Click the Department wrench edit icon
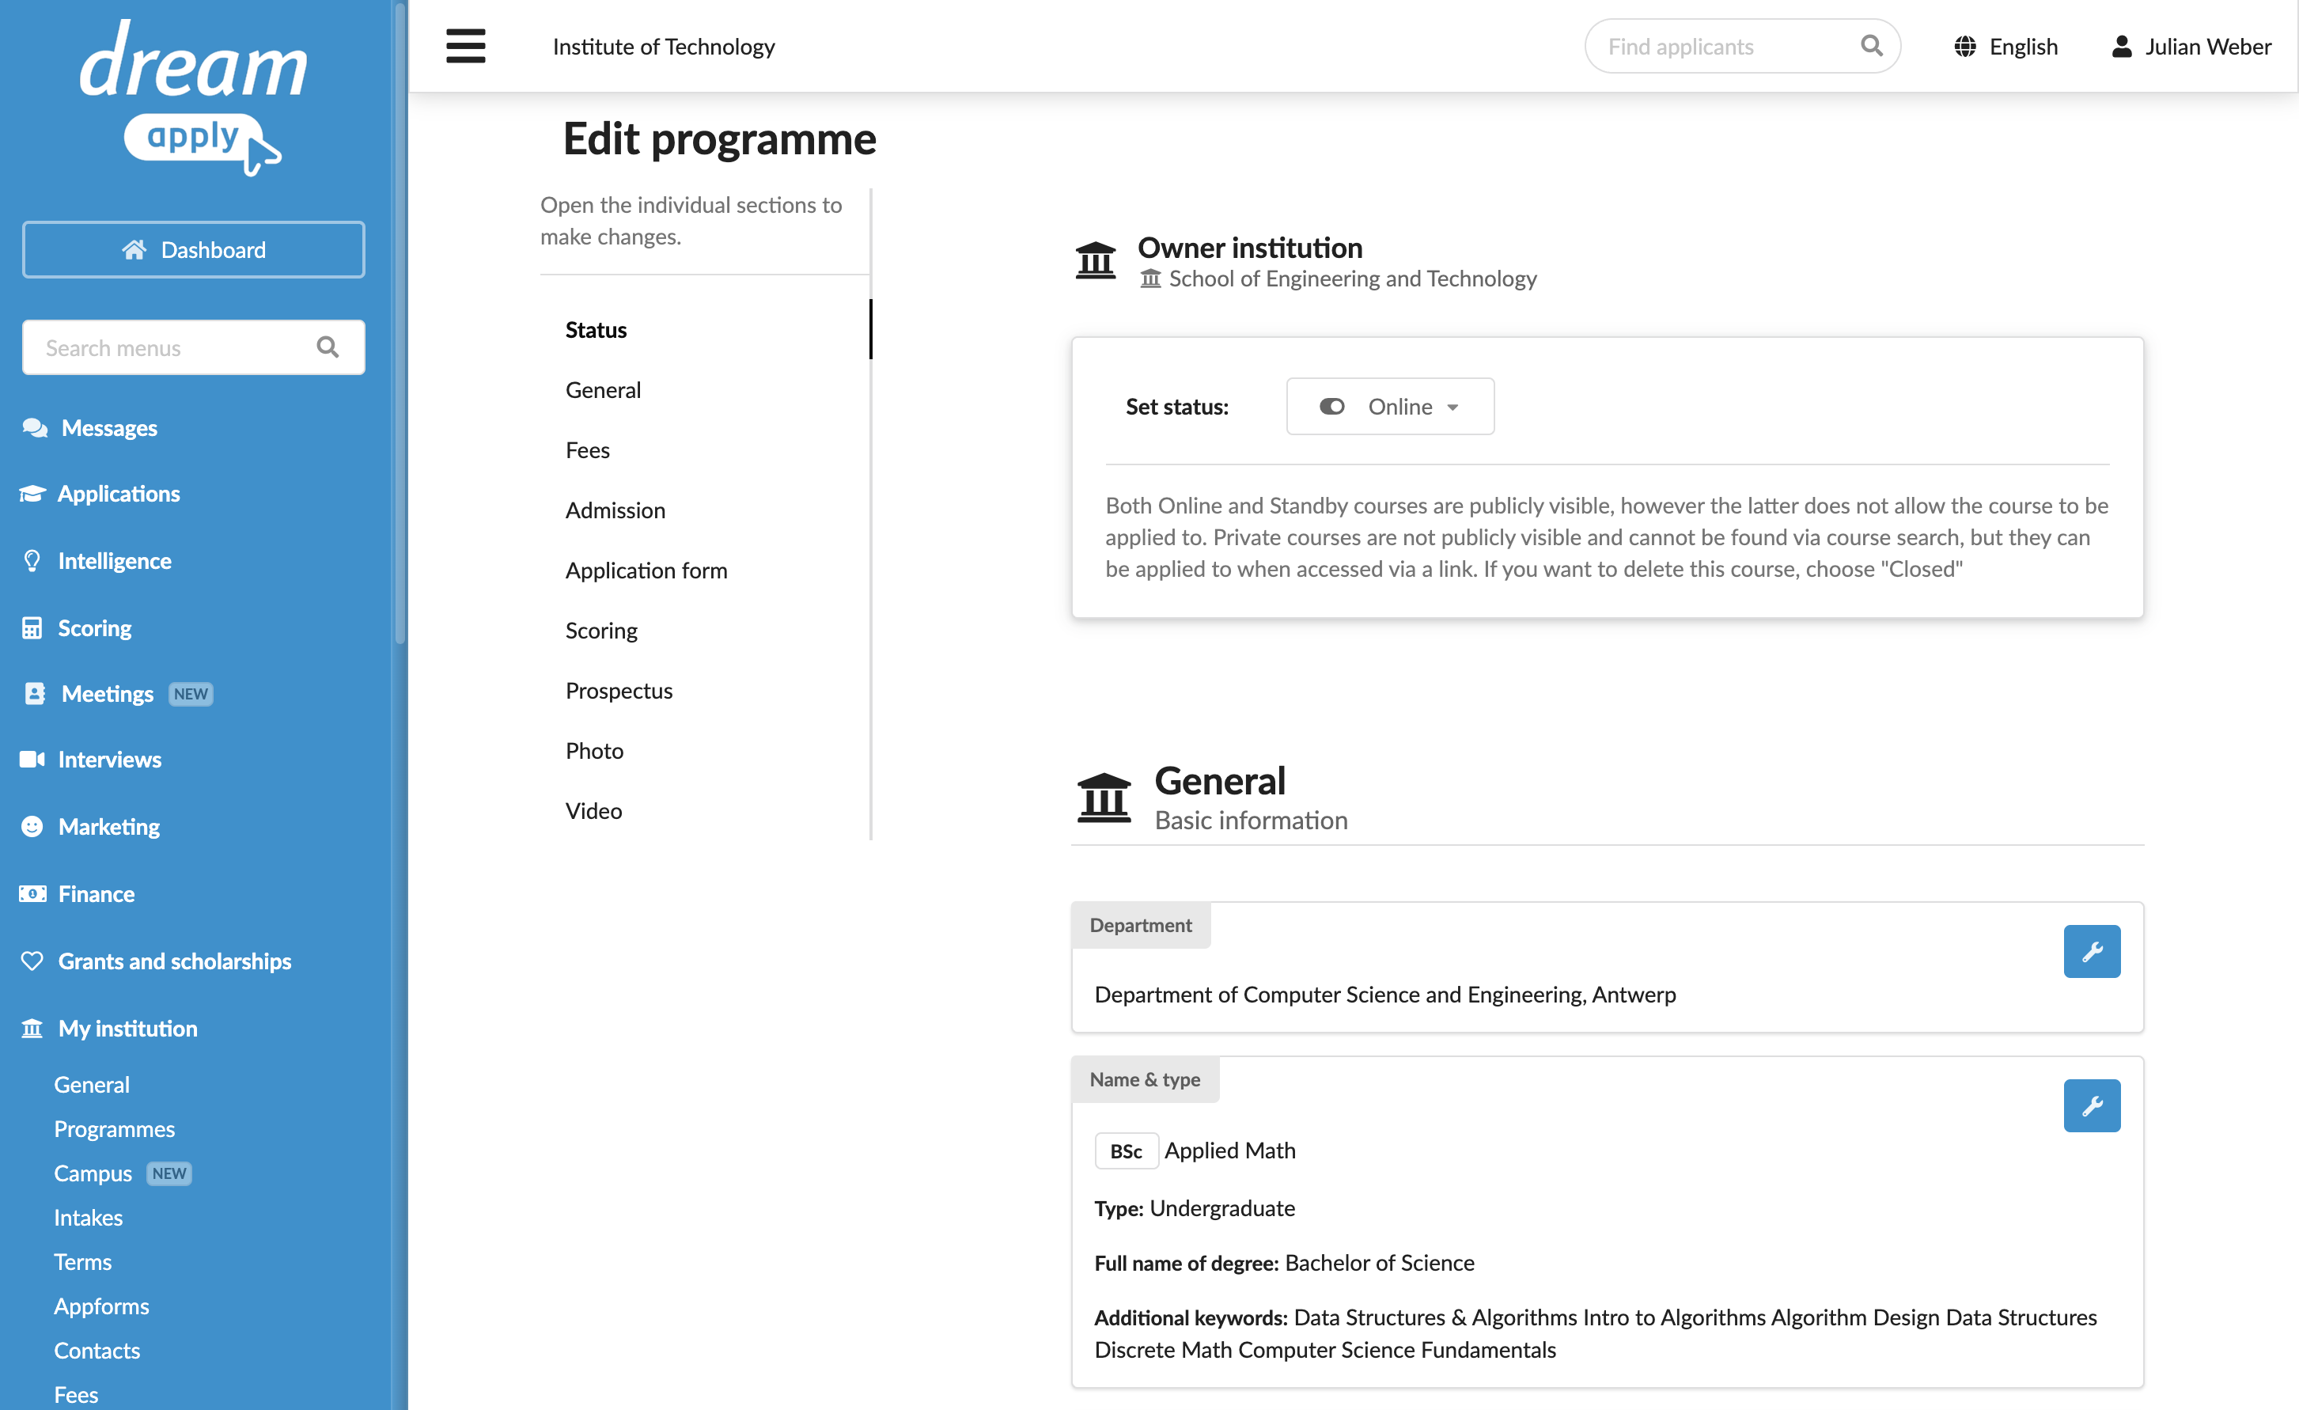Screen dimensions: 2299x1410 click(2092, 951)
